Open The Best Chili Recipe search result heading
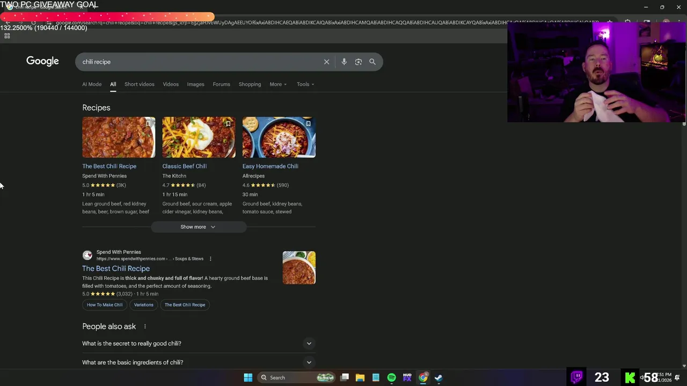Screen dimensions: 687x386 pyautogui.click(x=116, y=269)
